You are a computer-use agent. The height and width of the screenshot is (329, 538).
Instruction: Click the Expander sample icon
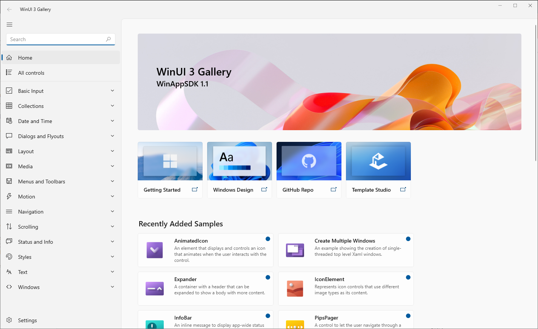point(155,289)
